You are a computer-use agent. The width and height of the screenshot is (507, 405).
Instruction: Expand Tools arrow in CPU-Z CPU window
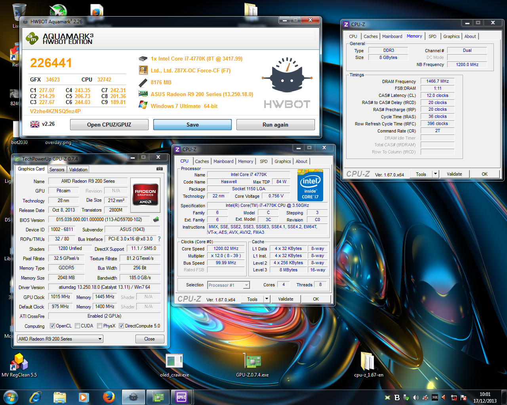pyautogui.click(x=267, y=299)
